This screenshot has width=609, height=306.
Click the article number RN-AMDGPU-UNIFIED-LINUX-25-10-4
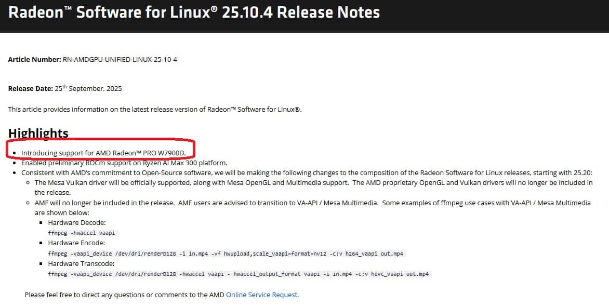pyautogui.click(x=120, y=59)
